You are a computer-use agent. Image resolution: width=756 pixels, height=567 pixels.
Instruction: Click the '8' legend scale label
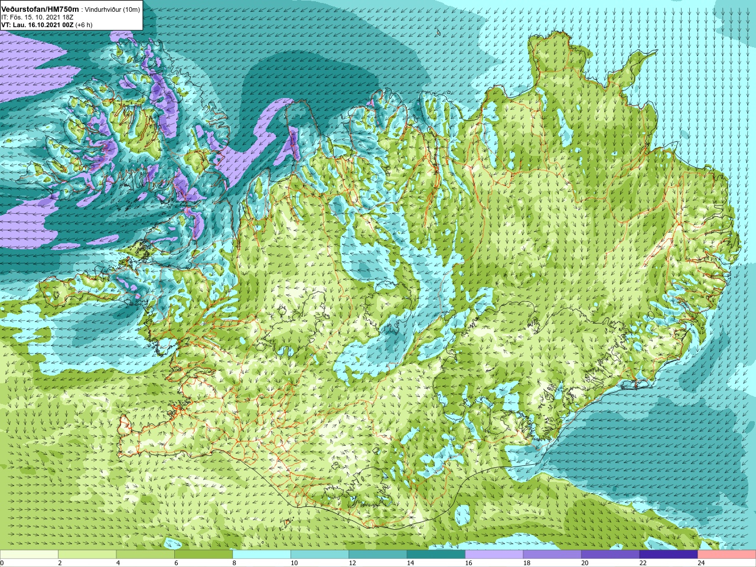(234, 563)
